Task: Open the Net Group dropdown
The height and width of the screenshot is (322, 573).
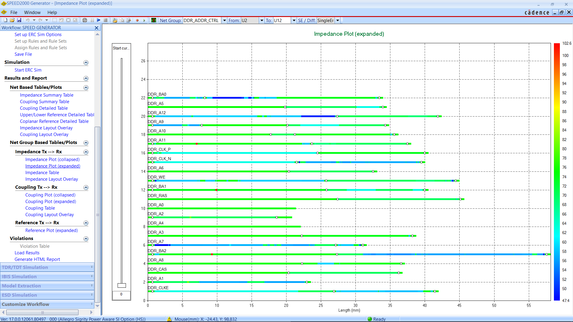Action: (224, 20)
